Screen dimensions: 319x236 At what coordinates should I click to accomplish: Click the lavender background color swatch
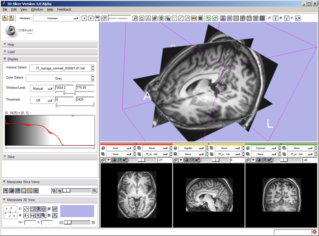click(x=77, y=211)
